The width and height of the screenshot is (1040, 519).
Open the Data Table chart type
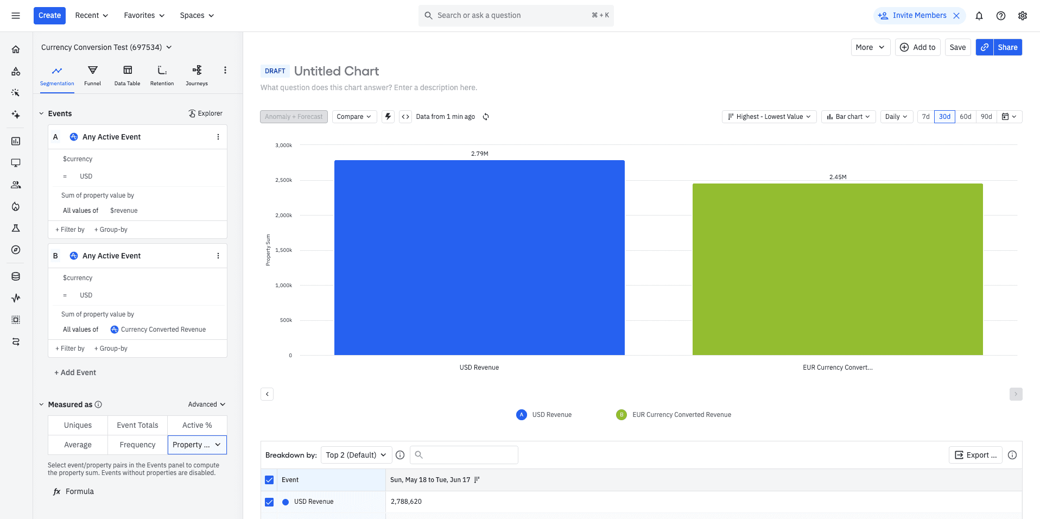(127, 75)
